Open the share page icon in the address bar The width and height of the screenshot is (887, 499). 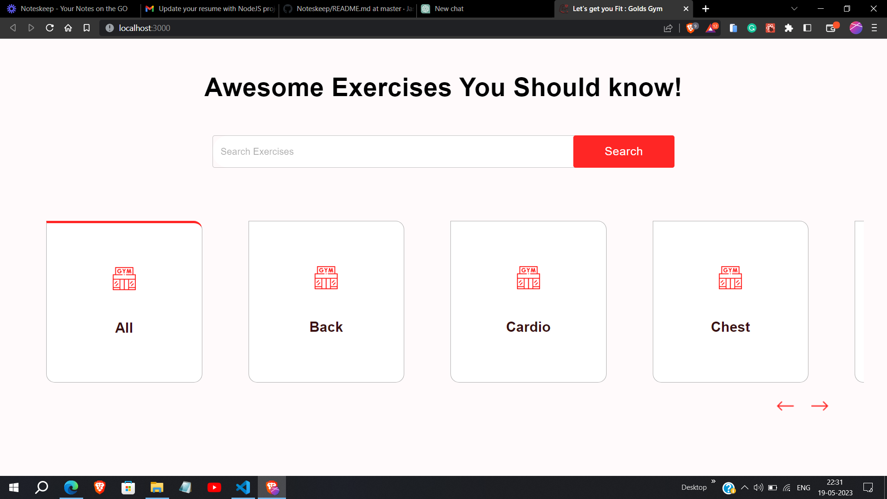668,28
